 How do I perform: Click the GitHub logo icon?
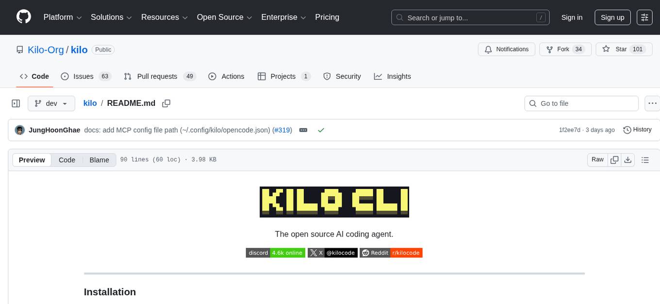point(23,17)
